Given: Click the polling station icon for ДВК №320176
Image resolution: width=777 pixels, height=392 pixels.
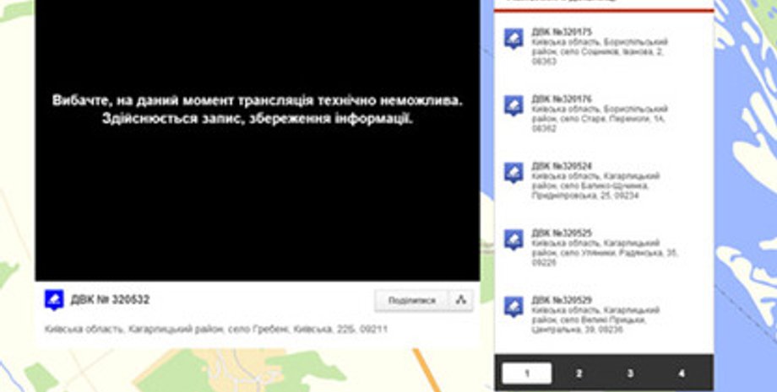Looking at the screenshot, I should click(x=513, y=105).
